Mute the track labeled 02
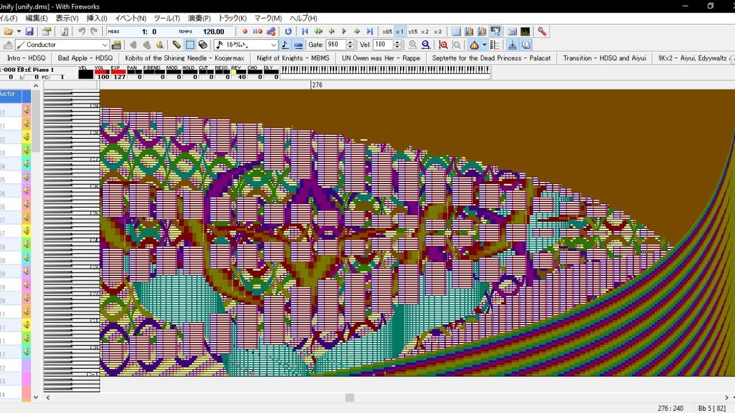This screenshot has height=413, width=735. [x=26, y=137]
